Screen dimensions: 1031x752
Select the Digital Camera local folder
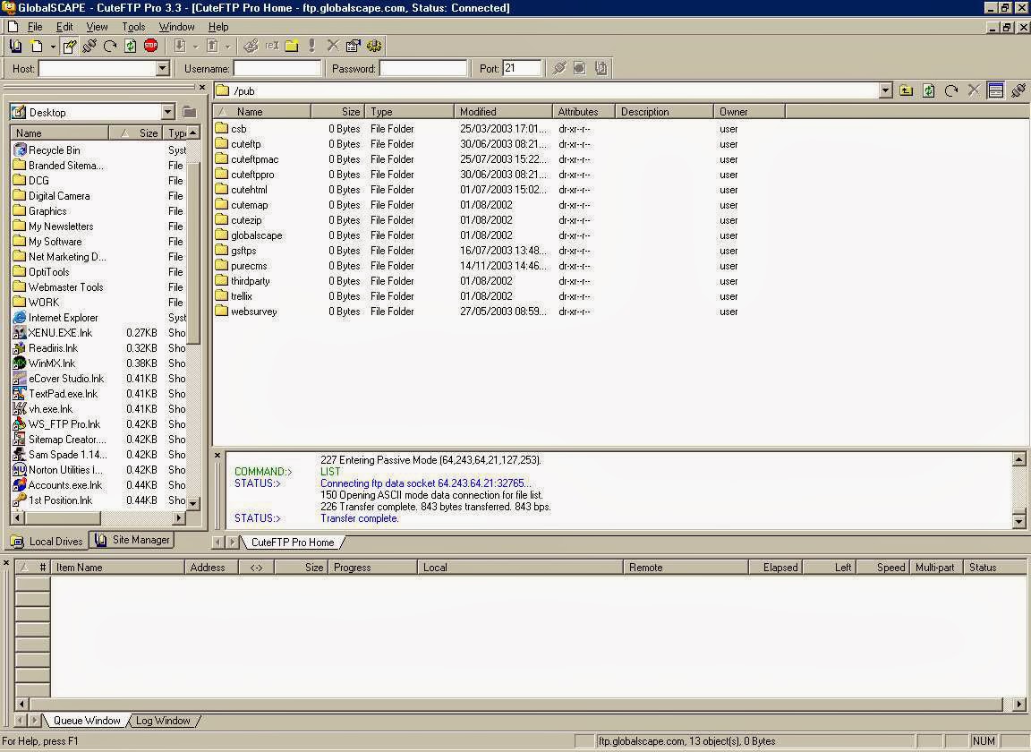pos(59,196)
